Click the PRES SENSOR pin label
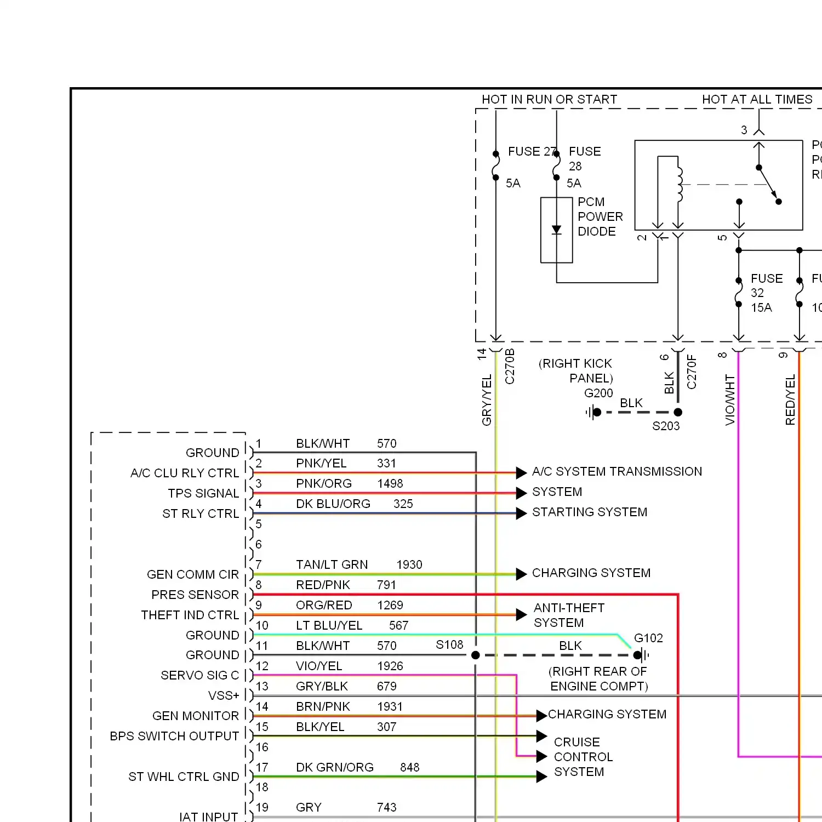 195,595
